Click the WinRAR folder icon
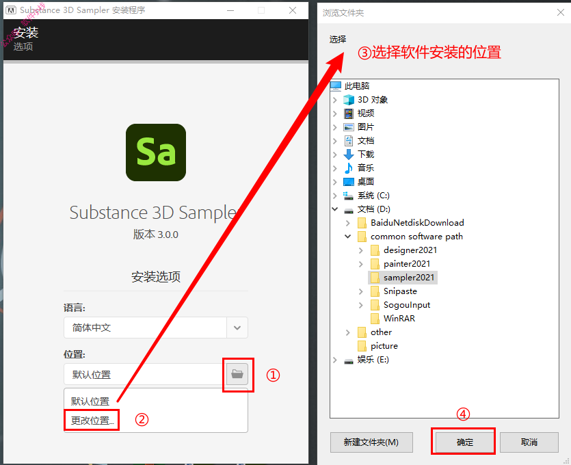The width and height of the screenshot is (571, 465). 375,319
